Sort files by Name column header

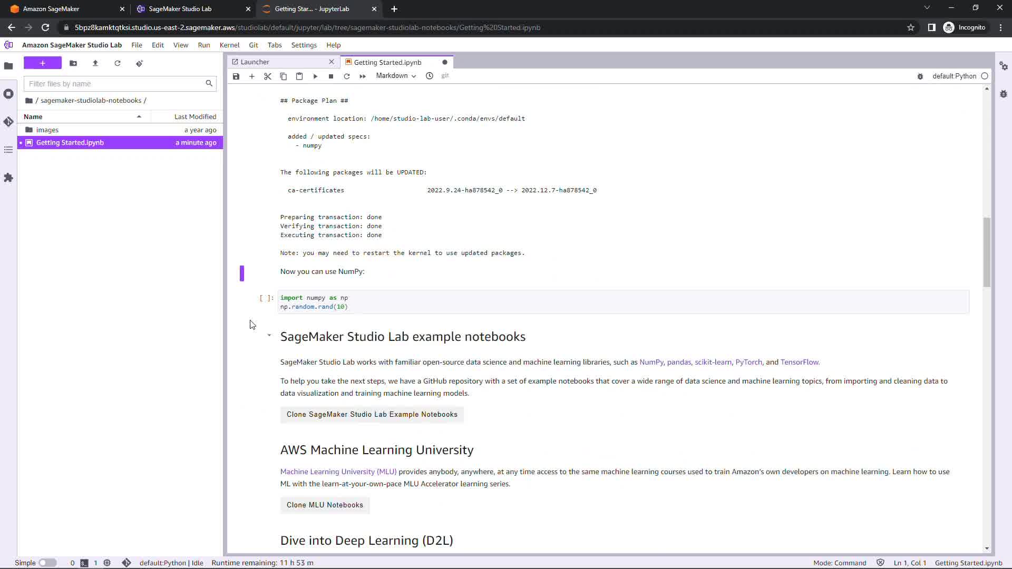(33, 116)
